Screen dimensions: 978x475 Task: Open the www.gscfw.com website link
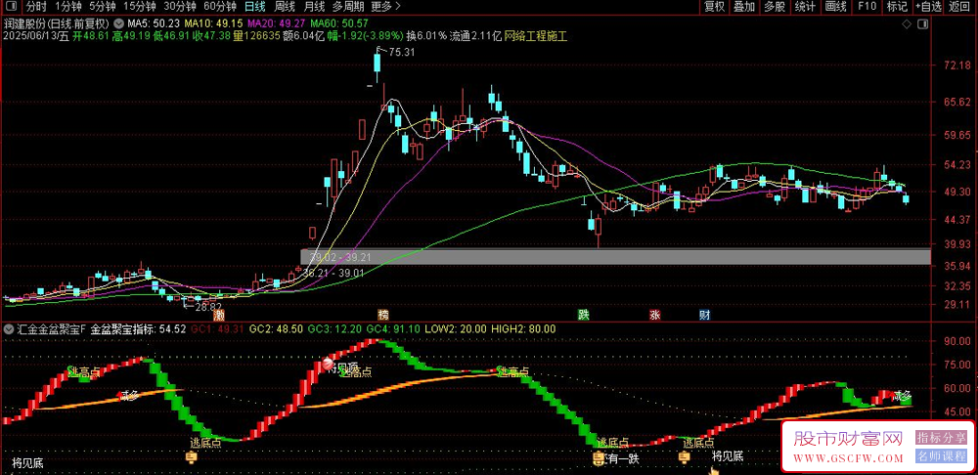point(848,458)
